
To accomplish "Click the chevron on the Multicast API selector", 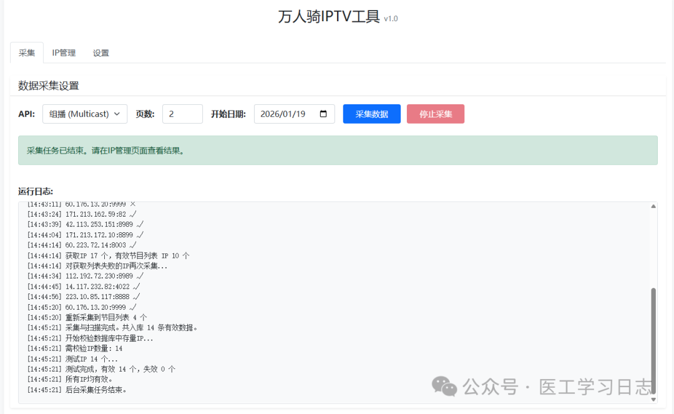I will pos(118,114).
